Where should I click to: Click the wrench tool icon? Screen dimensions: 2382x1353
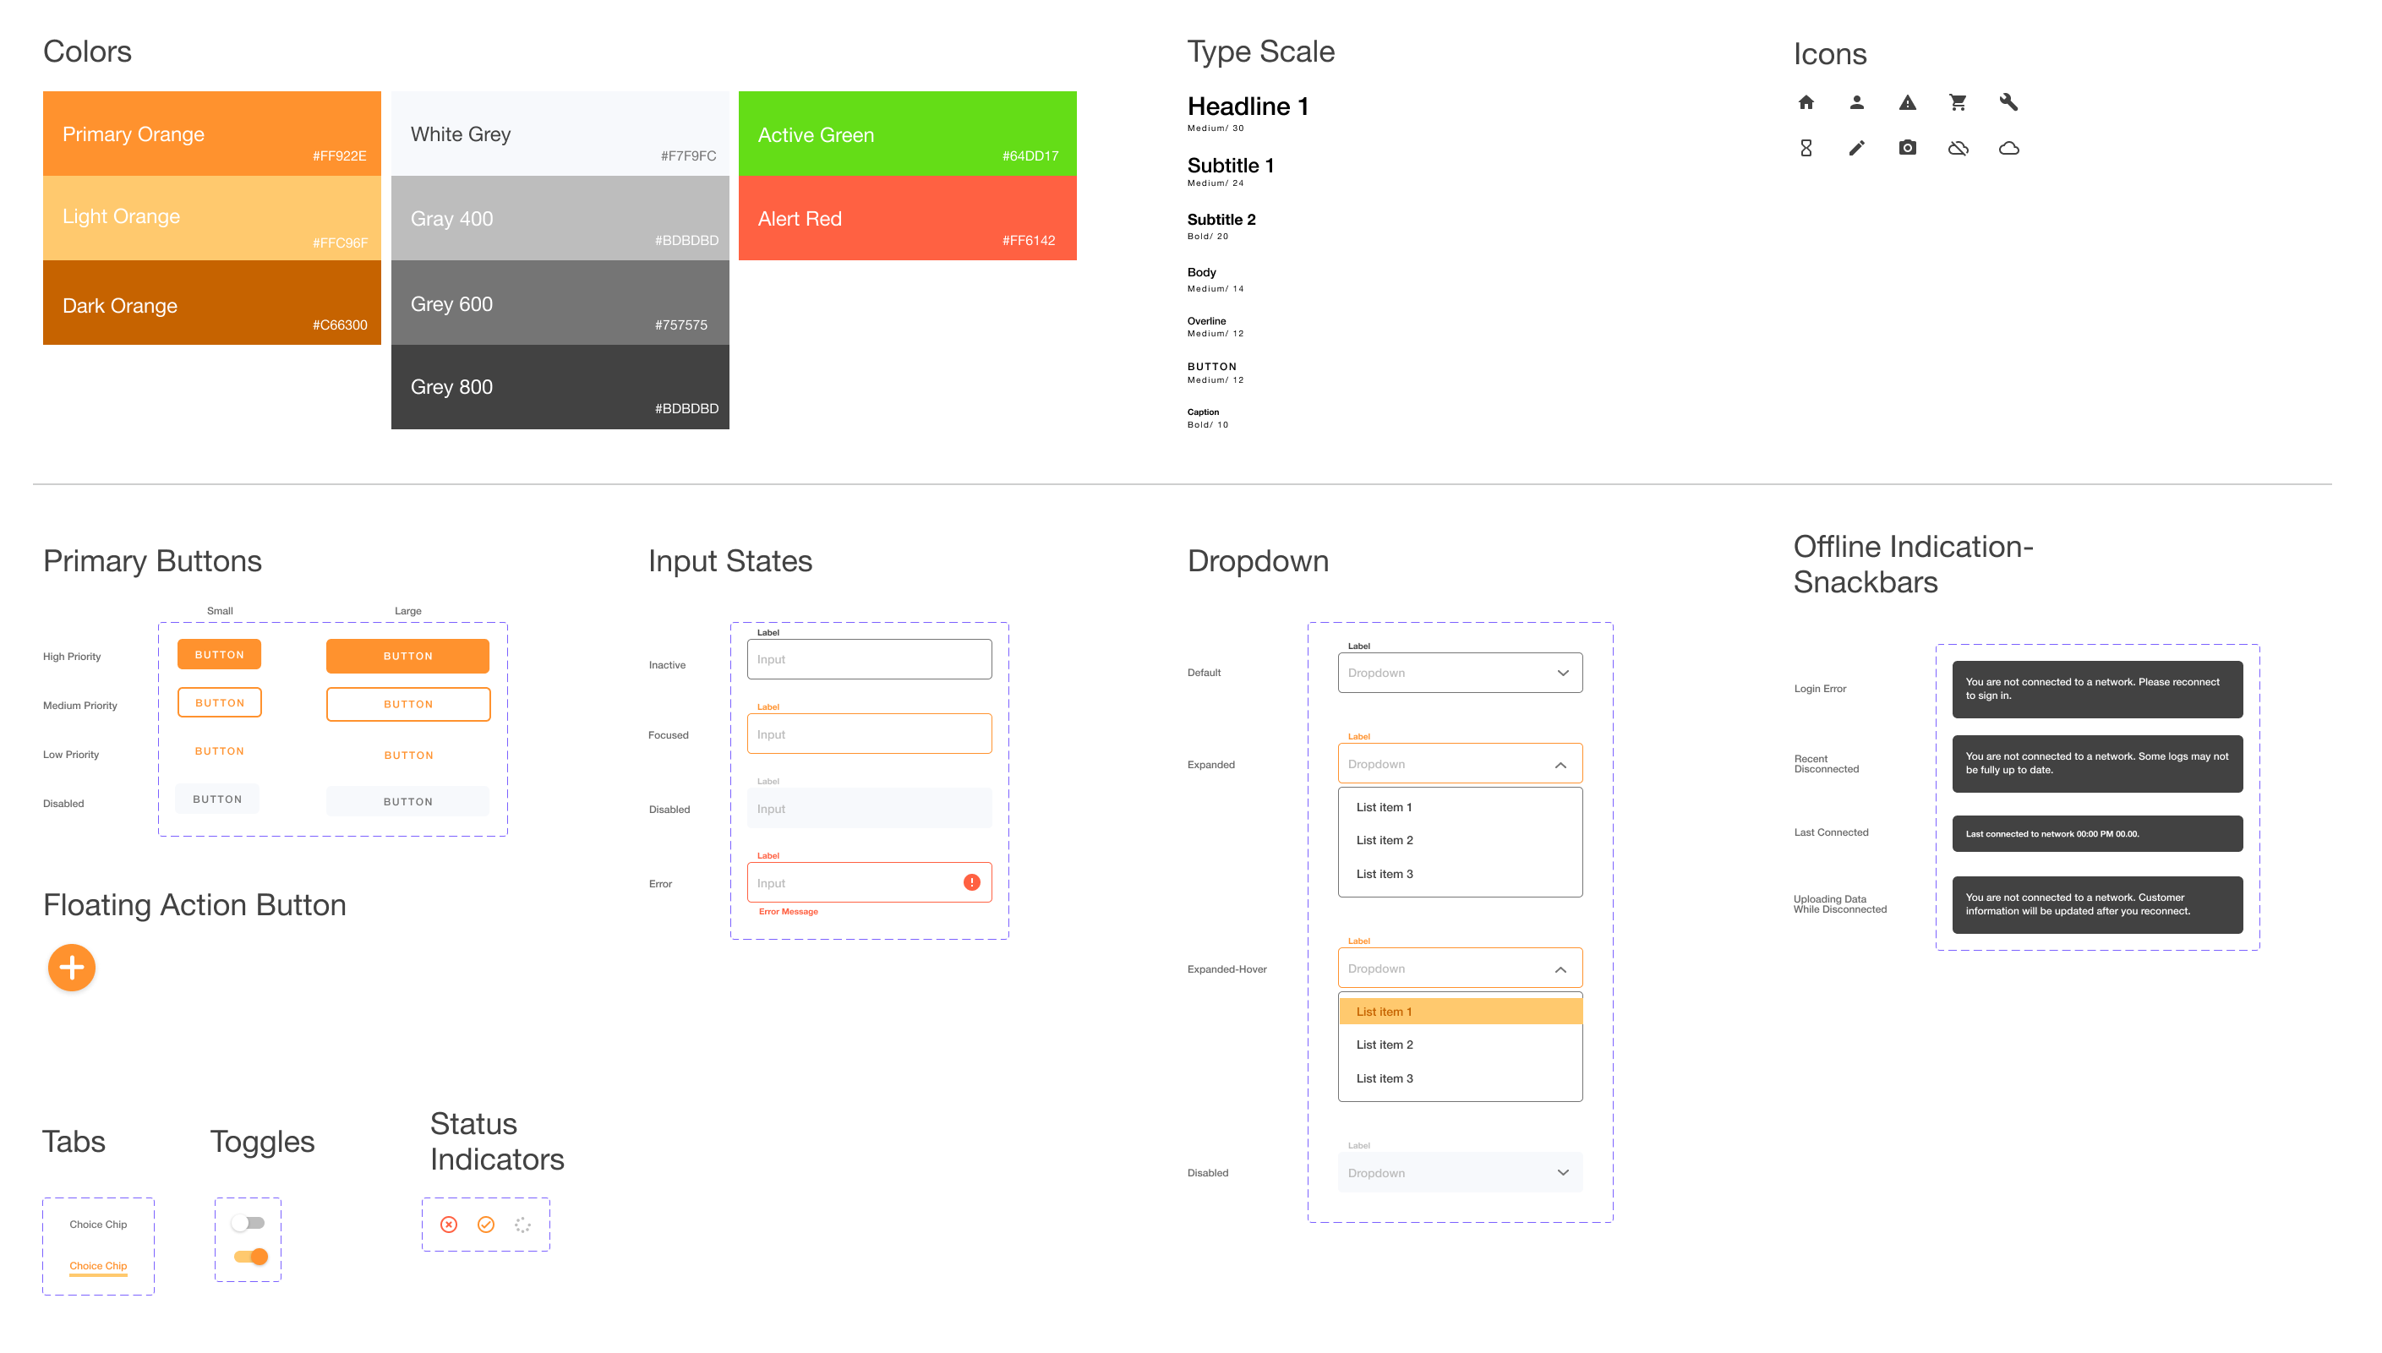tap(2008, 102)
